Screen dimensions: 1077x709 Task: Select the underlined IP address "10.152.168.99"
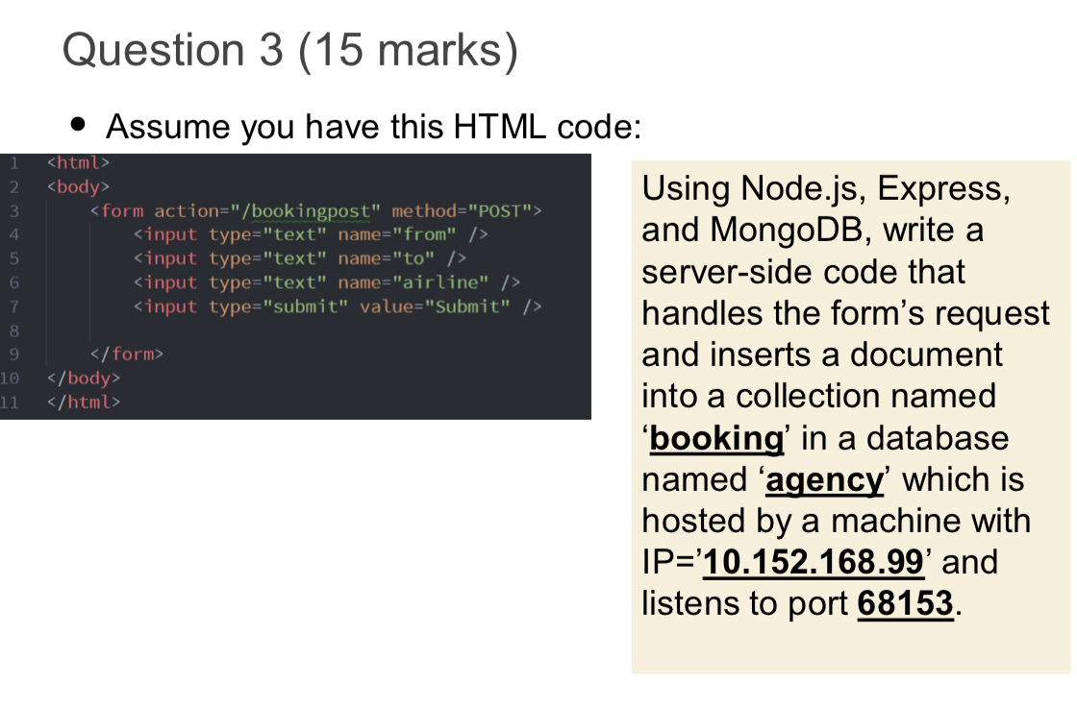pos(813,562)
